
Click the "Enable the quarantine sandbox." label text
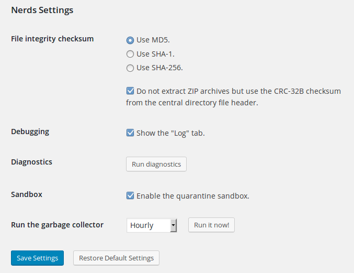coord(192,196)
